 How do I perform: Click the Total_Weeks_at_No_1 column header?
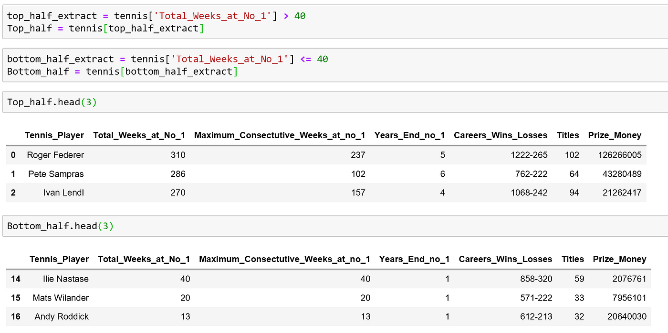point(138,135)
